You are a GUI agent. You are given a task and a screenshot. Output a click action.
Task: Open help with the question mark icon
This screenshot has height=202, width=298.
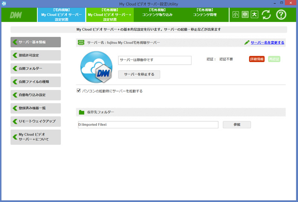click(x=281, y=15)
